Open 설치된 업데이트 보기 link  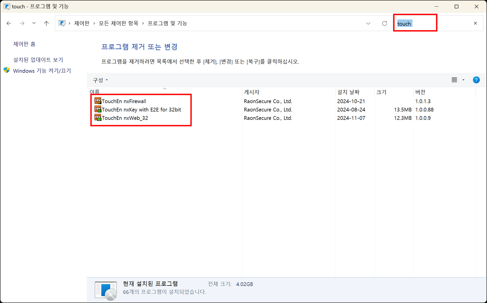click(38, 59)
